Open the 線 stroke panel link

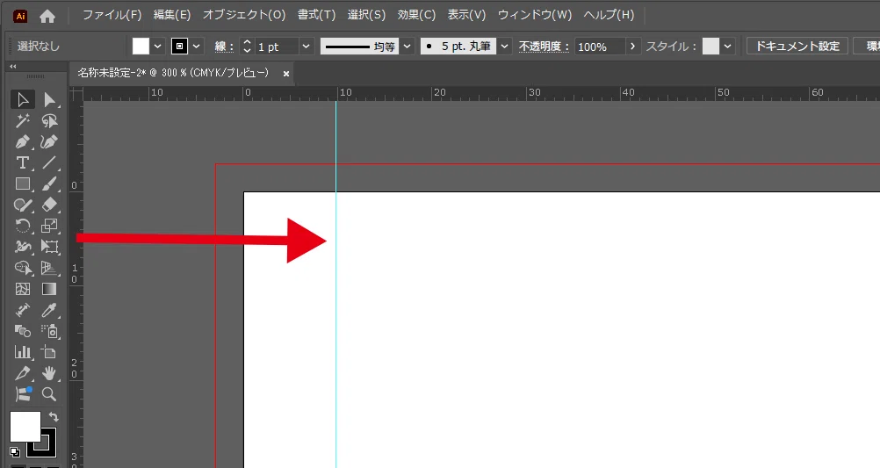click(224, 47)
